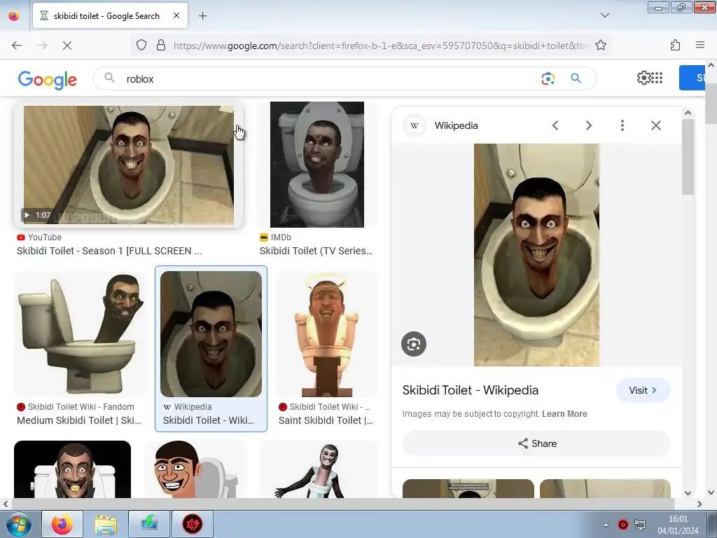Click the Skibidi Toilet (TV Series... title link
Viewport: 717px width, 538px height.
coord(316,251)
